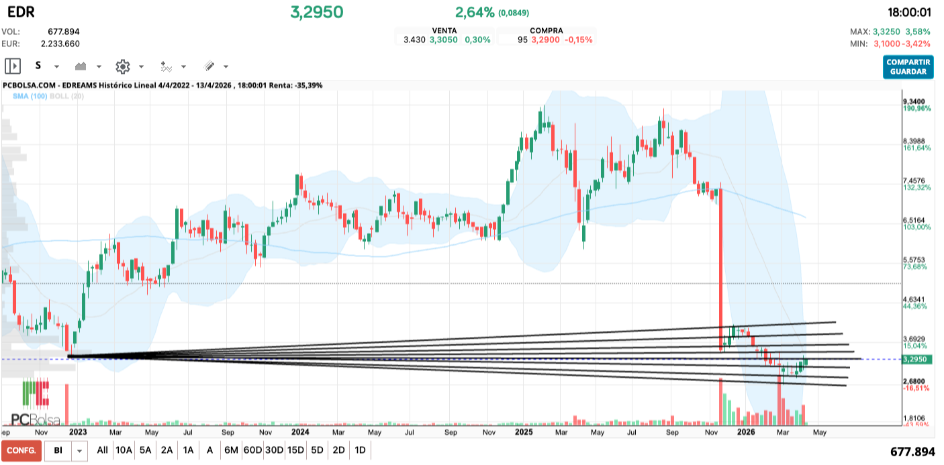
Task: Open the dropdown next to BI
Action: click(x=80, y=451)
